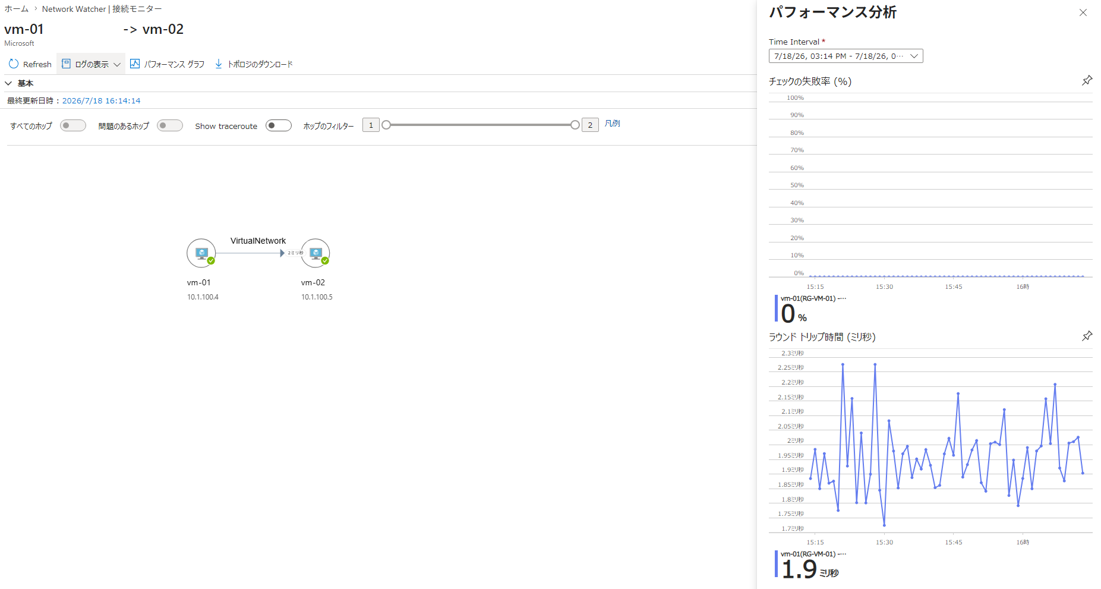
Task: Click the performance graph chart icon
Action: pyautogui.click(x=135, y=64)
